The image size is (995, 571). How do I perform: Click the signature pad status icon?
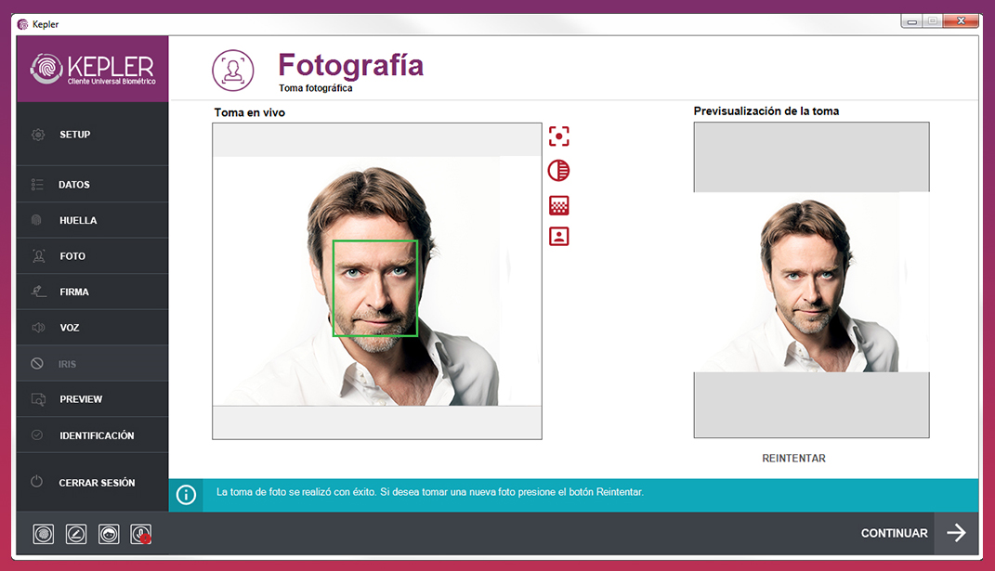(75, 534)
